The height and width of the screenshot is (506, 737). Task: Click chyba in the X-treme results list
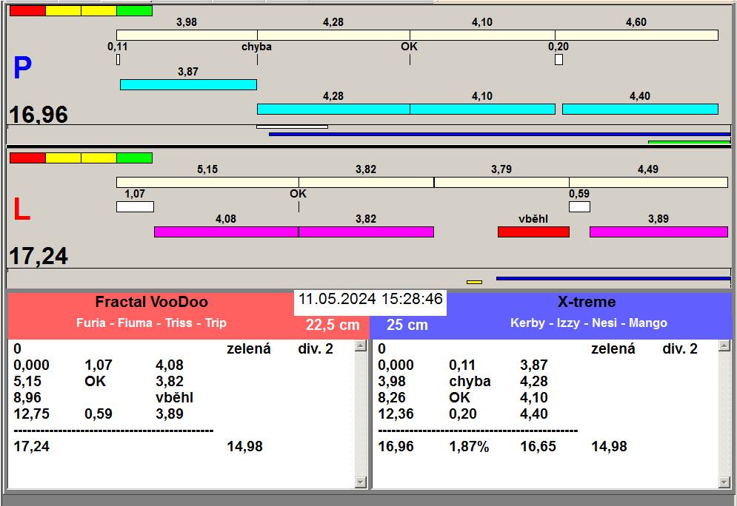point(470,382)
